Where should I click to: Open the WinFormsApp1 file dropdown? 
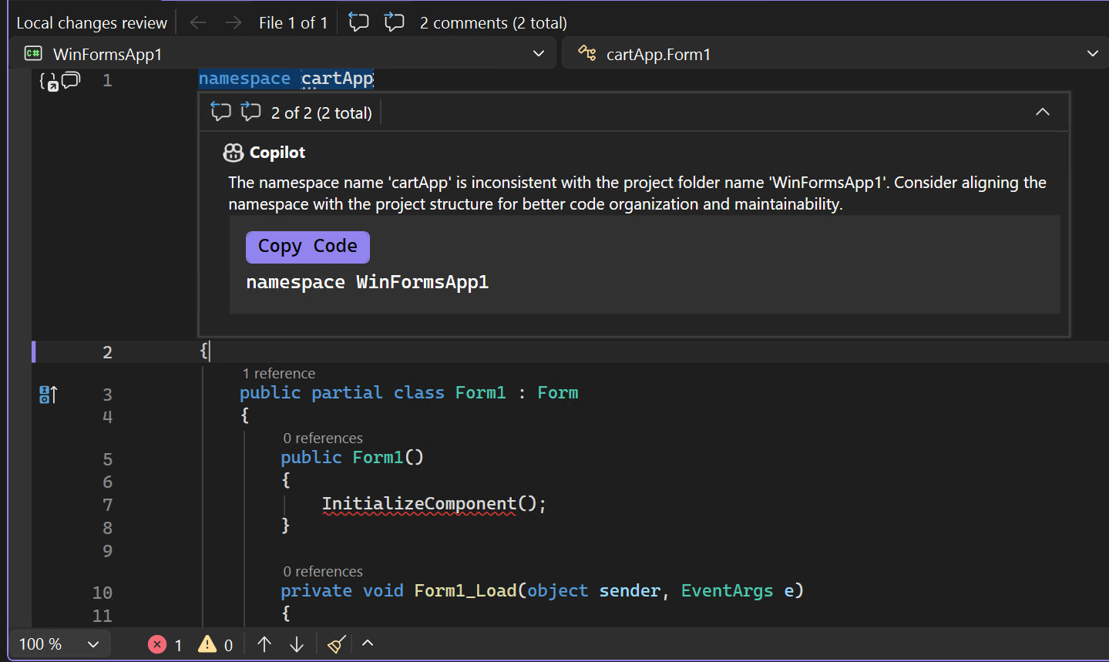coord(540,53)
